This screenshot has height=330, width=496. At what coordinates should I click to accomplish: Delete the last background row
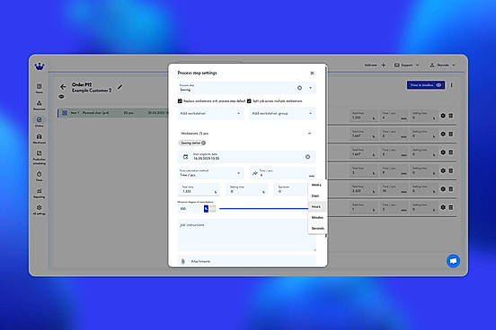(451, 207)
